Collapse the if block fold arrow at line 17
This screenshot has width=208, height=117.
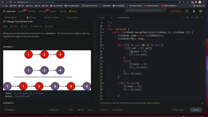(104, 48)
